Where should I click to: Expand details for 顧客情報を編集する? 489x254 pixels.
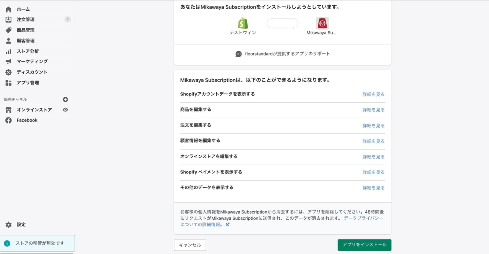tap(374, 141)
